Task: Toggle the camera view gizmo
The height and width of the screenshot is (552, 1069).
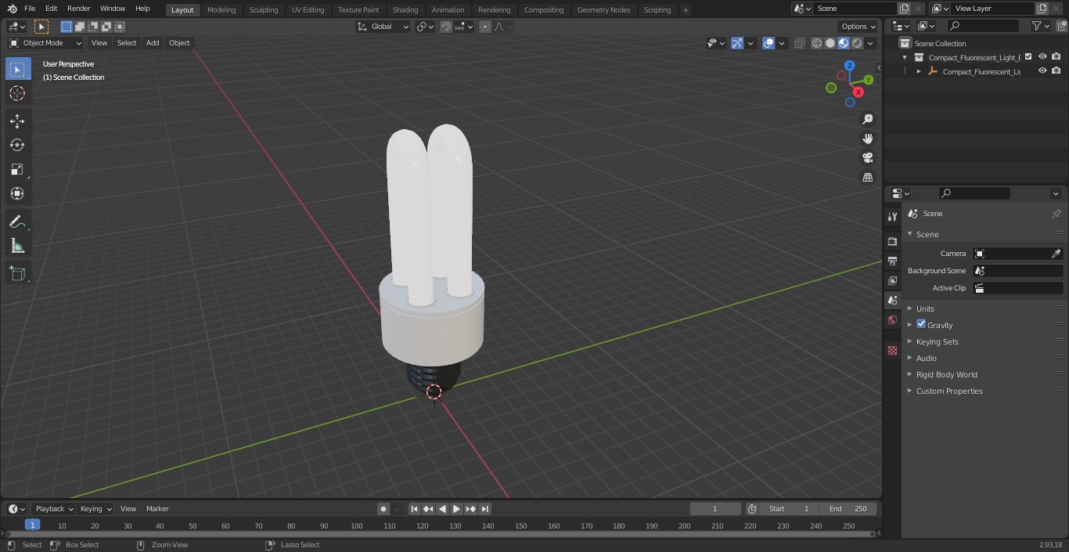Action: pyautogui.click(x=867, y=158)
